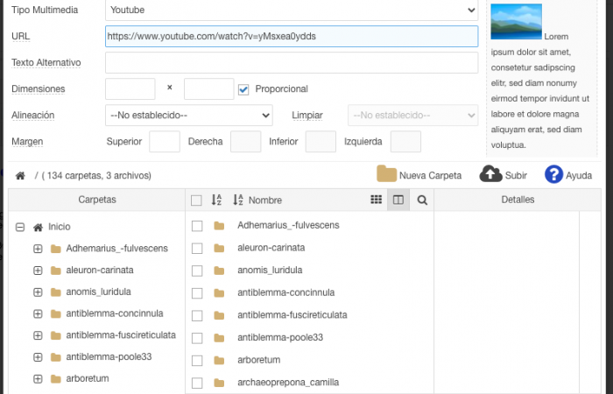Open the arboretum folder in file list

[x=258, y=360]
